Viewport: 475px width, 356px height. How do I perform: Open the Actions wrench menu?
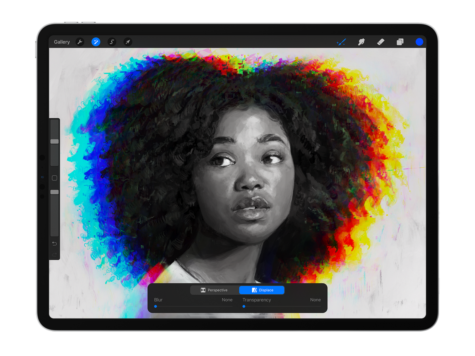tap(80, 42)
